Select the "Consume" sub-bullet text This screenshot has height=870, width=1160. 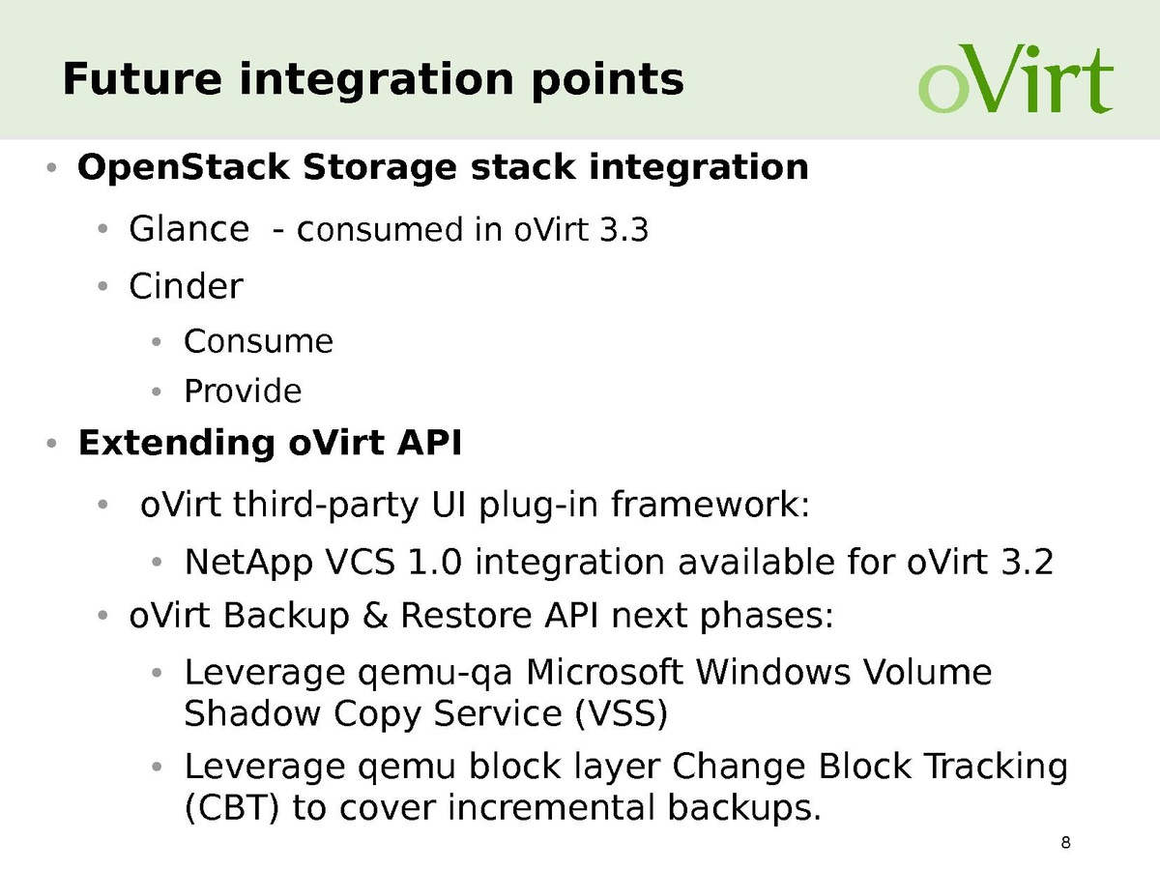258,341
